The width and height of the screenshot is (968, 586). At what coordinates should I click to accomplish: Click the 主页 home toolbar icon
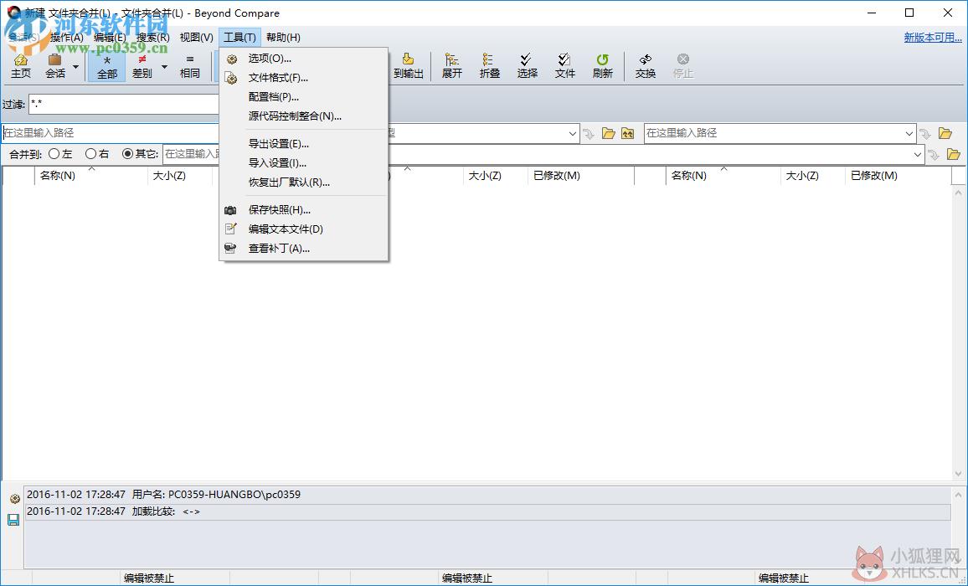[20, 66]
